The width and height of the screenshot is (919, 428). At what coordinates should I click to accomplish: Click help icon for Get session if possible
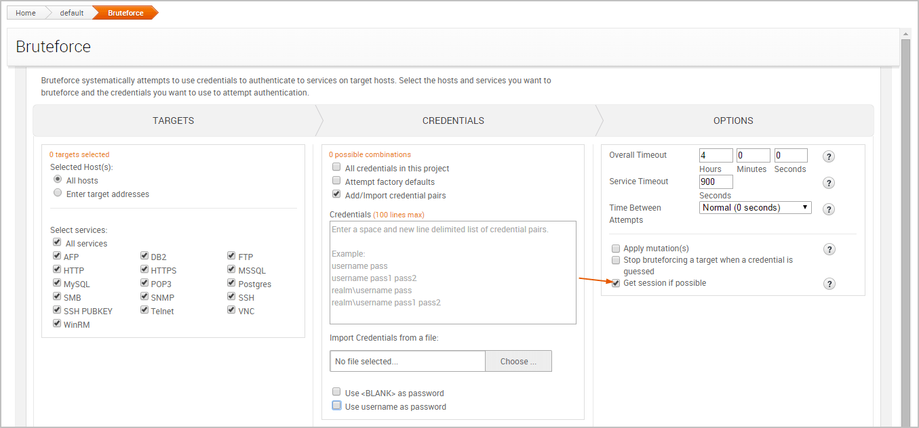pyautogui.click(x=829, y=284)
